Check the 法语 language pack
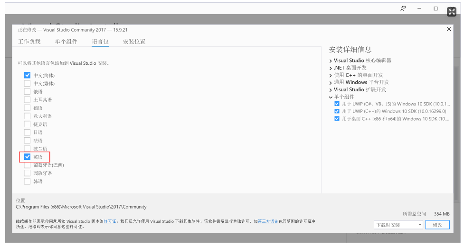This screenshot has width=464, height=246. [27, 141]
